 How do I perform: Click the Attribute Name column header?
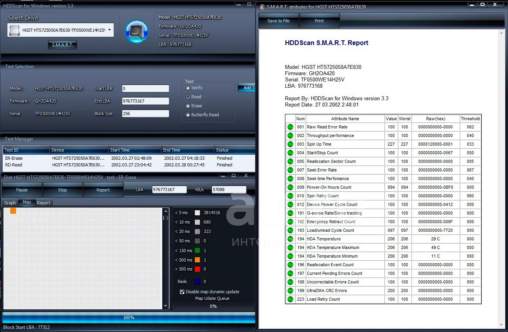345,119
